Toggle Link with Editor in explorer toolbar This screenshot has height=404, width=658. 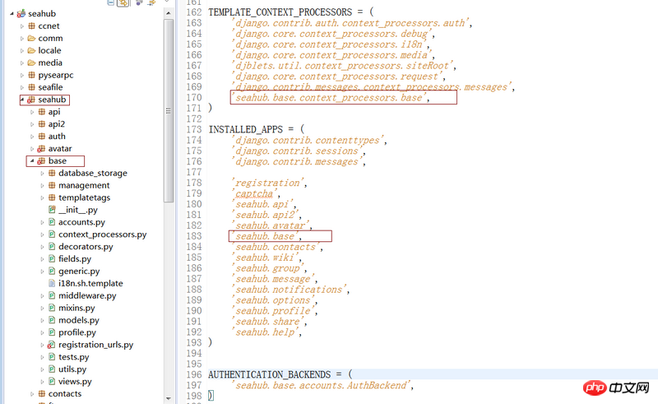coord(123,3)
